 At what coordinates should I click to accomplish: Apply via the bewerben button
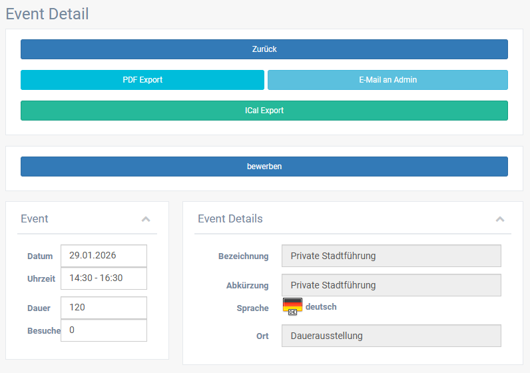coord(264,167)
